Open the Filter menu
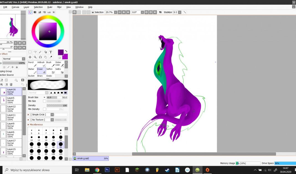The width and height of the screenshot is (296, 174). coord(59,7)
